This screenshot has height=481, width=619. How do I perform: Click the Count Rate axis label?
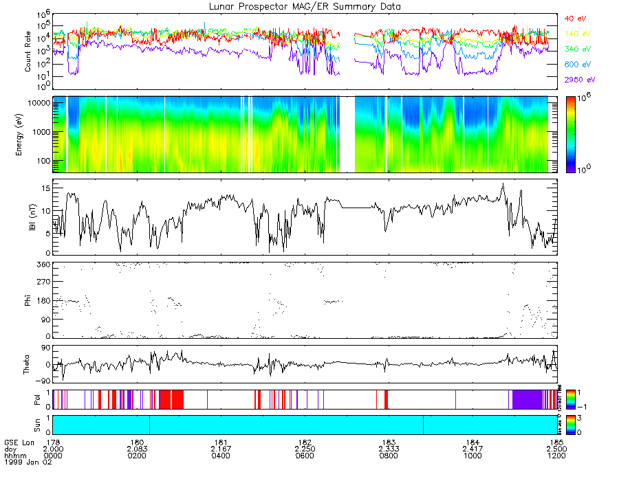(x=28, y=52)
